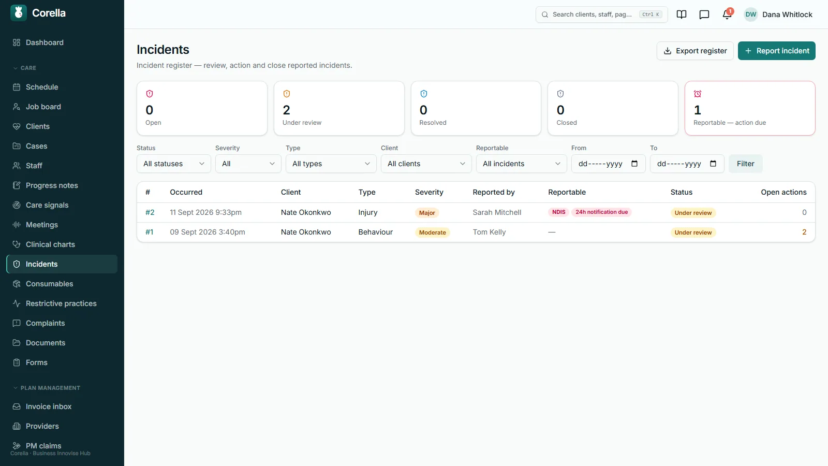Click the Corella logo icon

coord(19,13)
